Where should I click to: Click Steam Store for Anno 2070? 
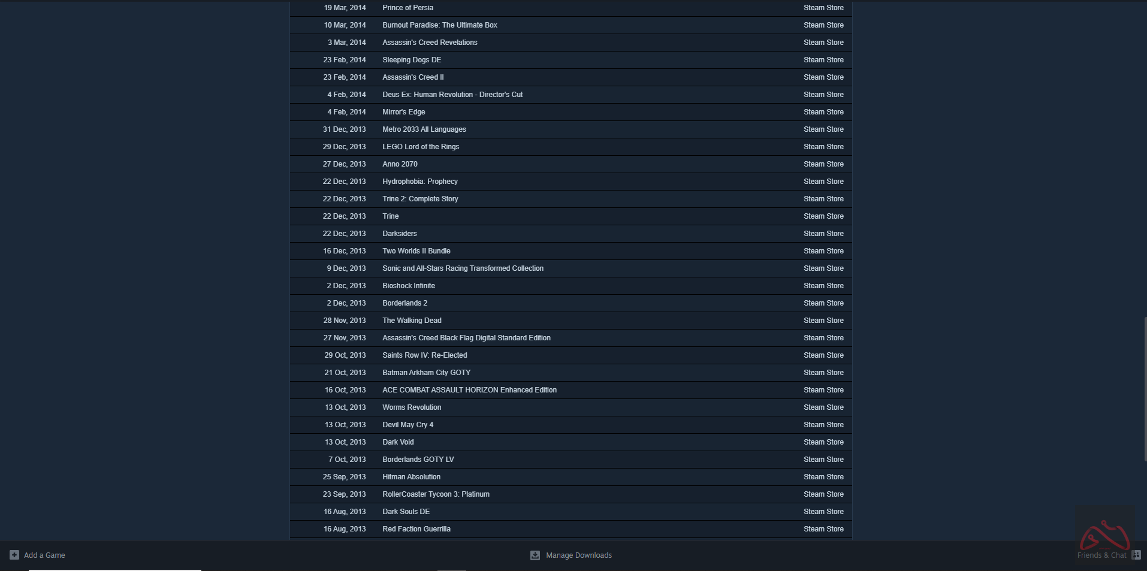[823, 164]
